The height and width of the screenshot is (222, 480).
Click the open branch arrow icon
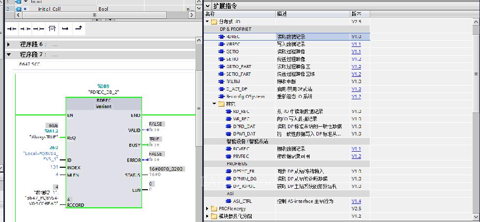pyautogui.click(x=65, y=29)
